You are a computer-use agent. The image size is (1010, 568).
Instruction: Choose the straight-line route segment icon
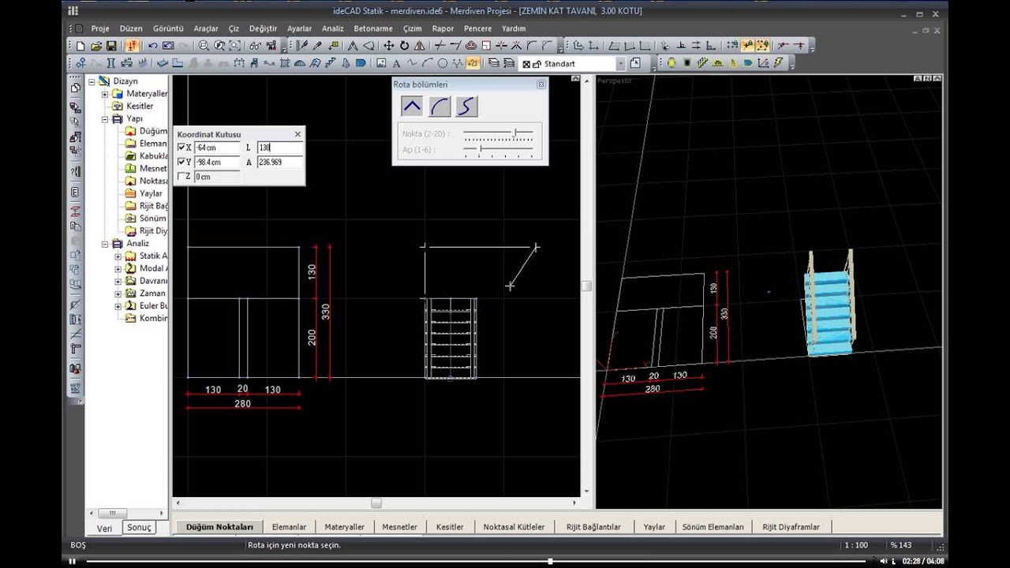pos(412,106)
